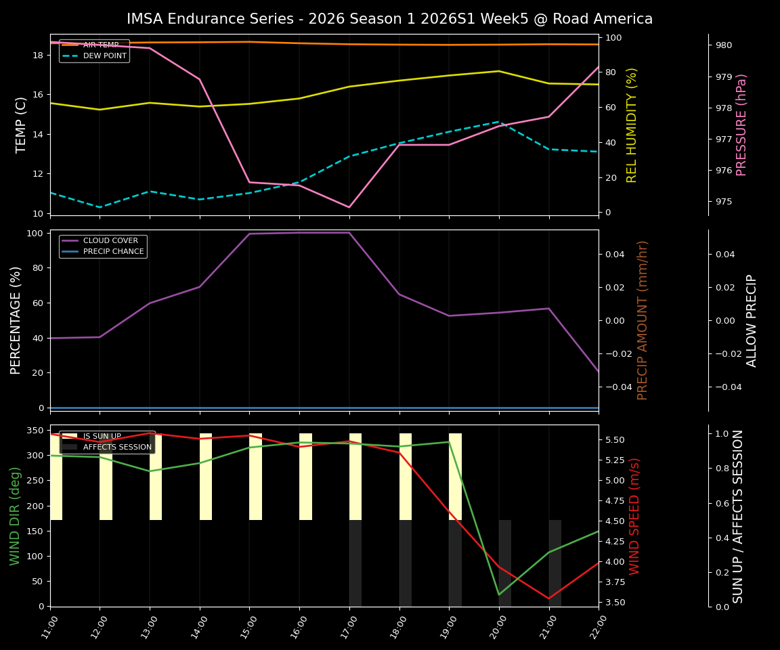Click the PRECIP CHANCE legend line sample
Image resolution: width=780 pixels, height=650 pixels.
(x=69, y=251)
